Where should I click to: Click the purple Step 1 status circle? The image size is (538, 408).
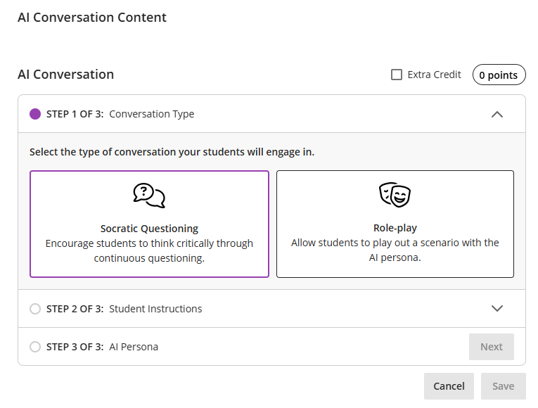click(x=35, y=114)
